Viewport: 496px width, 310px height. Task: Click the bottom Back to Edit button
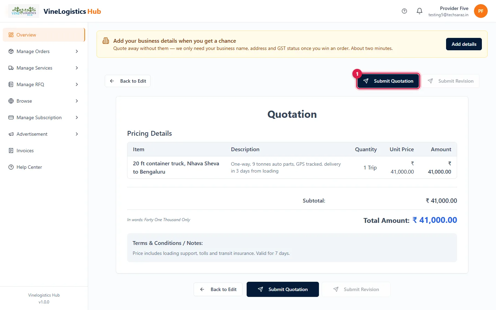[218, 289]
